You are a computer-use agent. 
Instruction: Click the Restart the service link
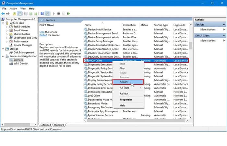click(43, 35)
